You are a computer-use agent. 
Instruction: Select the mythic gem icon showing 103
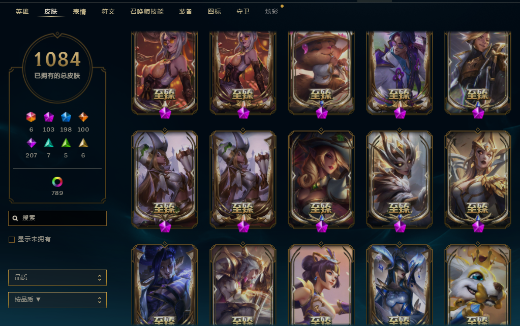click(48, 117)
